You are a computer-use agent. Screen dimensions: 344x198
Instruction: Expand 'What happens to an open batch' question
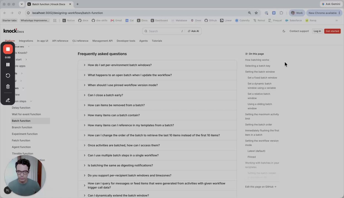(157, 75)
